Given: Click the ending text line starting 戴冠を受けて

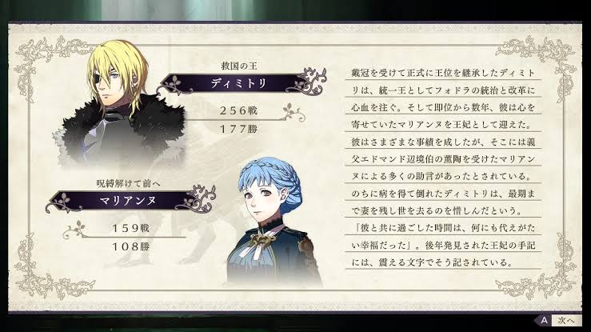Looking at the screenshot, I should click(443, 72).
